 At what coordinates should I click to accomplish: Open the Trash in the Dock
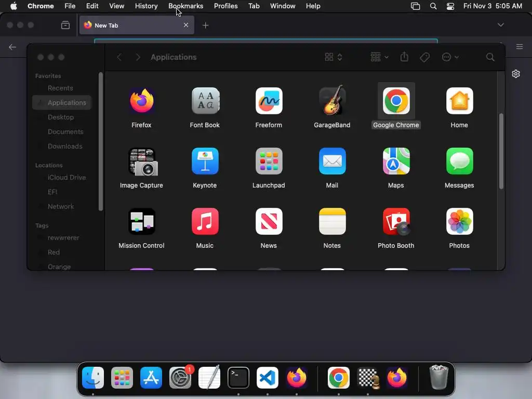pos(438,377)
